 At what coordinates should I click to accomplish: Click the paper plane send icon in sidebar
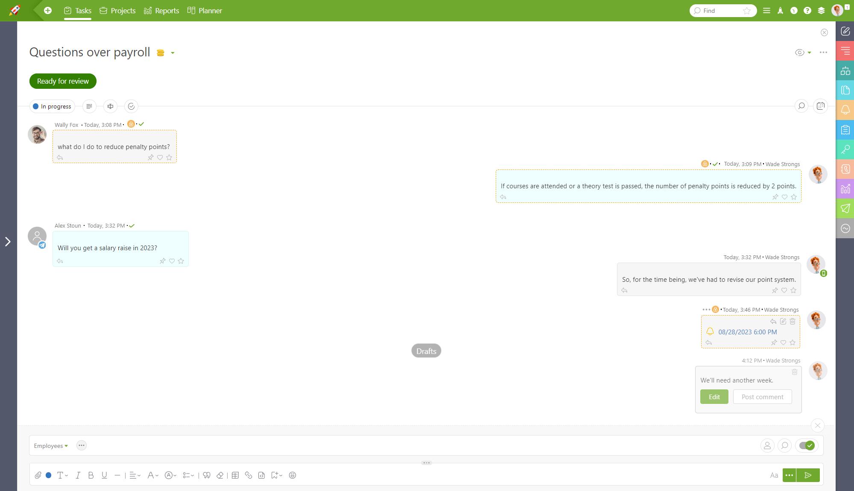coord(845,209)
